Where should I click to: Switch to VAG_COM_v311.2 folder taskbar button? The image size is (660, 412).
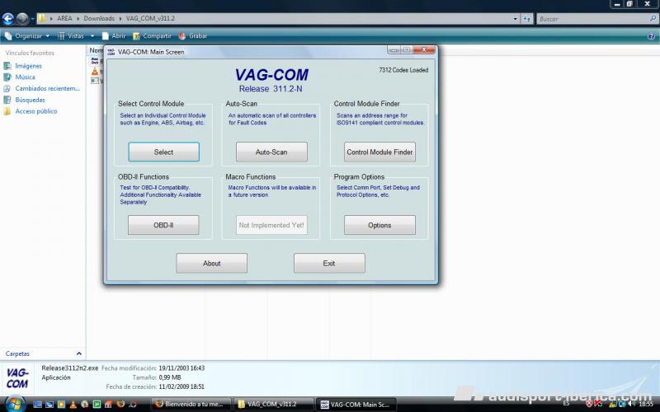coord(273,405)
